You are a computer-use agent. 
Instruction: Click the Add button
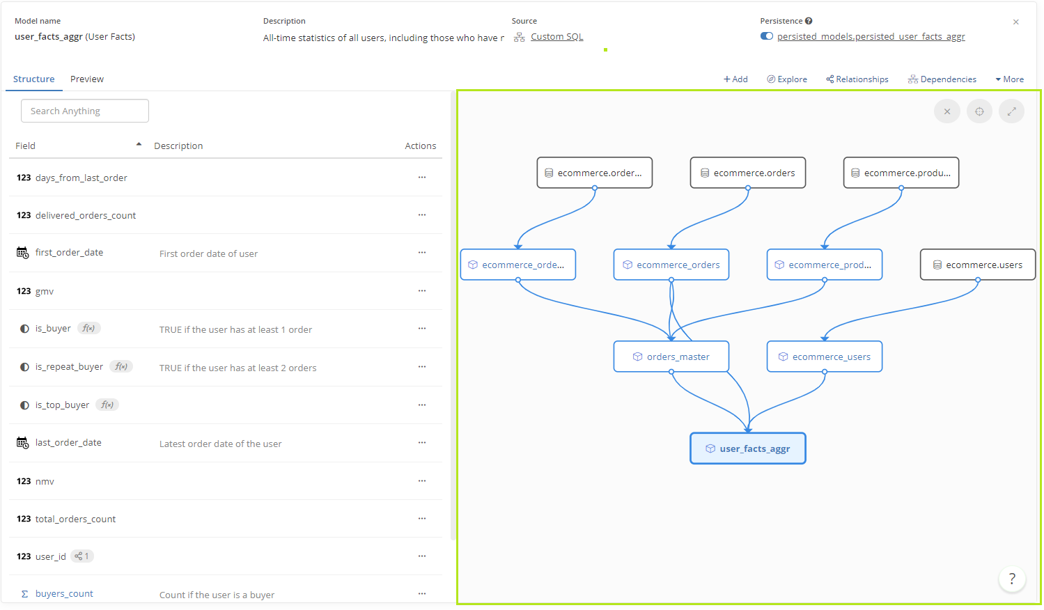(x=735, y=79)
